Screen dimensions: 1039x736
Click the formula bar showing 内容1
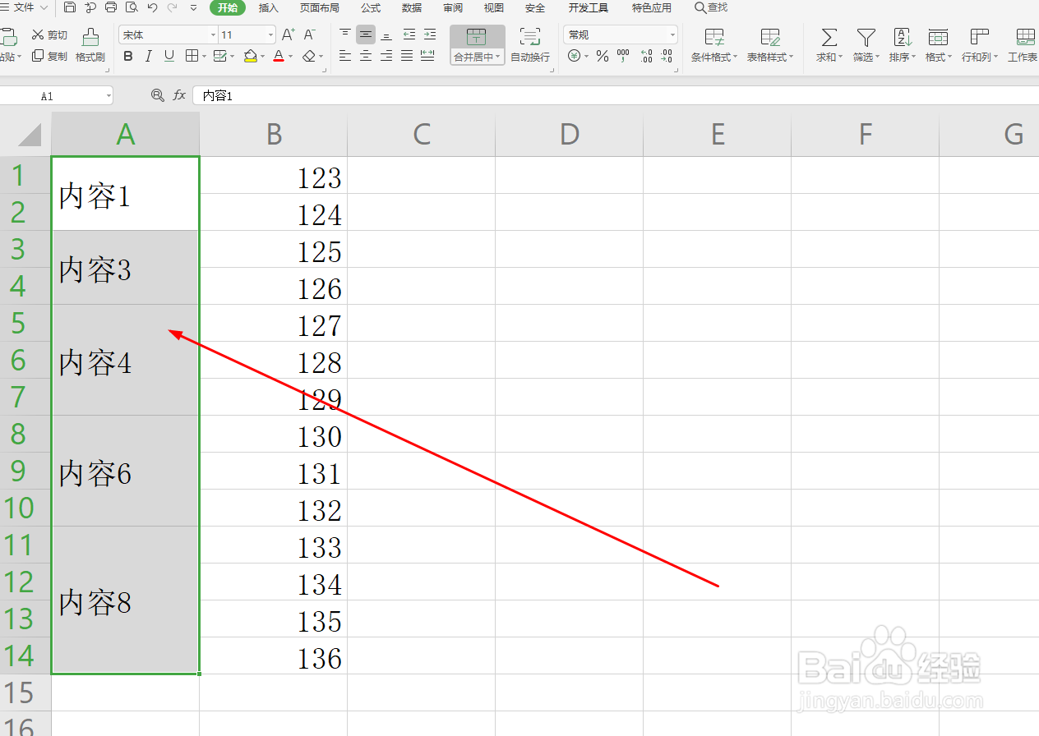(616, 96)
